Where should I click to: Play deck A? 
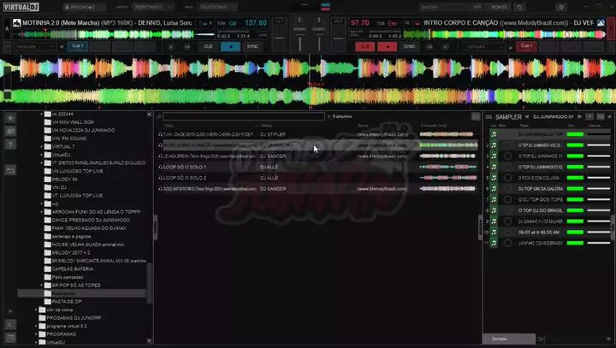coord(230,47)
